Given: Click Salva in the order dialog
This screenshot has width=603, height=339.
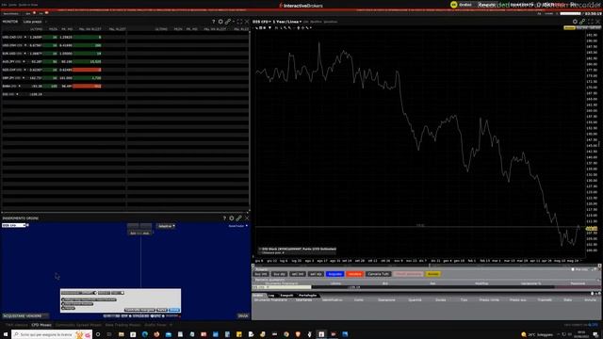Looking at the screenshot, I should point(162,310).
